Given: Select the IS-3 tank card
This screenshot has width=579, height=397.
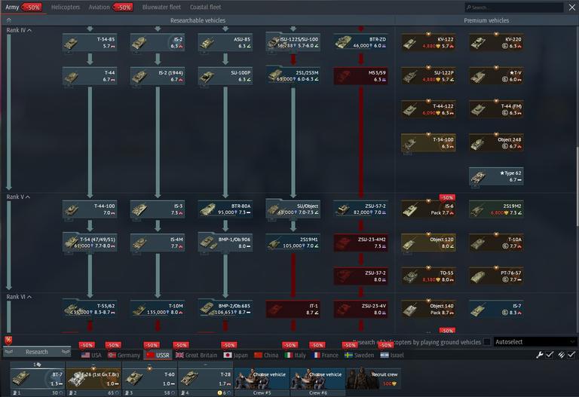Looking at the screenshot, I should (158, 209).
